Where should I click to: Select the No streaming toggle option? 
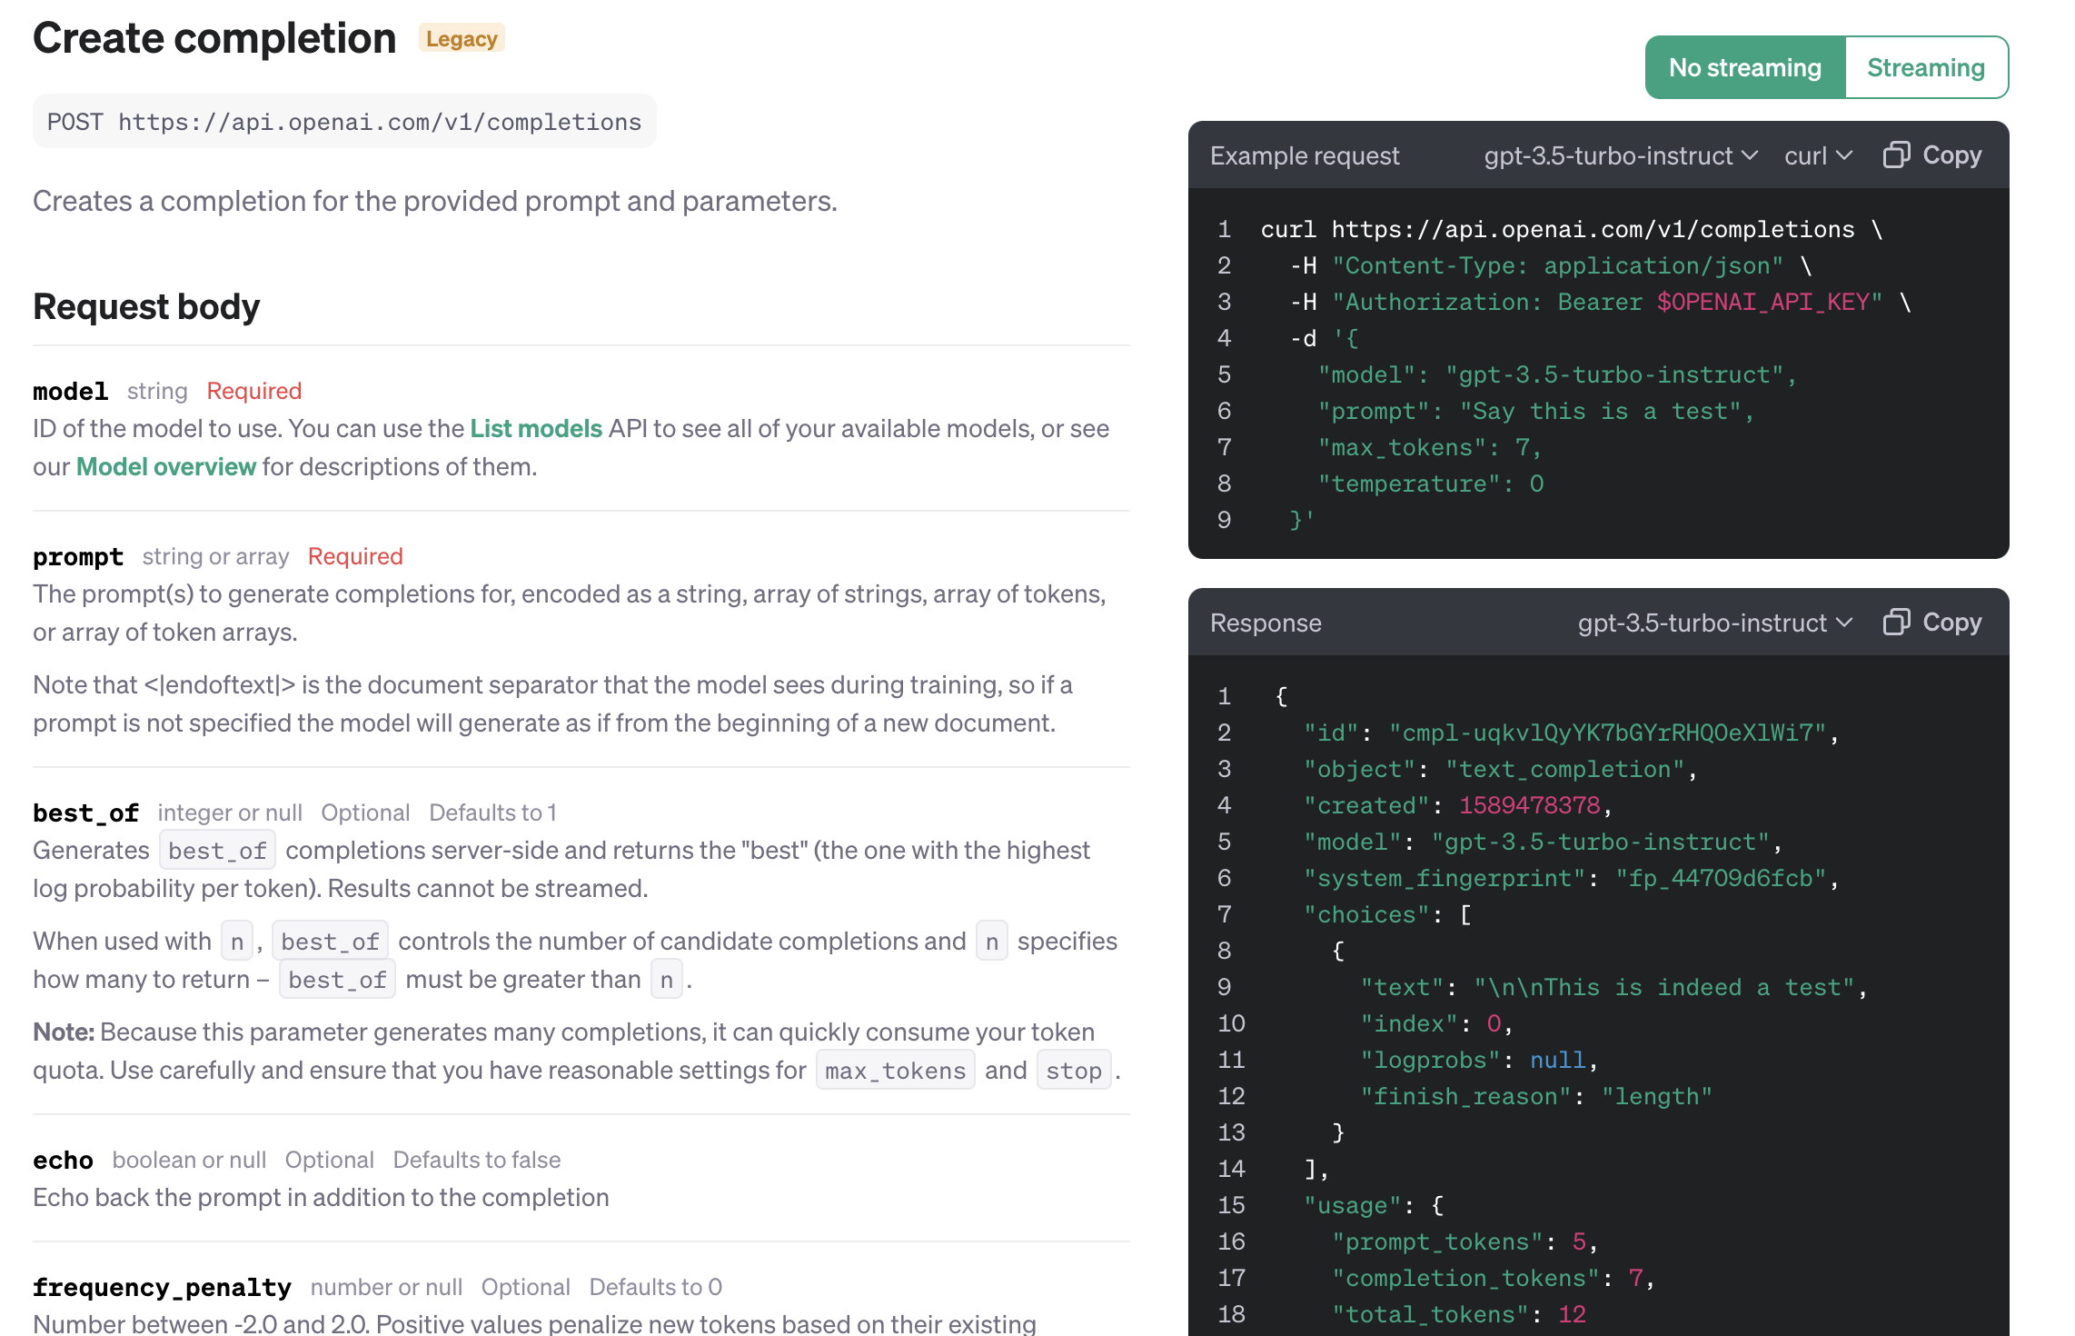point(1744,68)
